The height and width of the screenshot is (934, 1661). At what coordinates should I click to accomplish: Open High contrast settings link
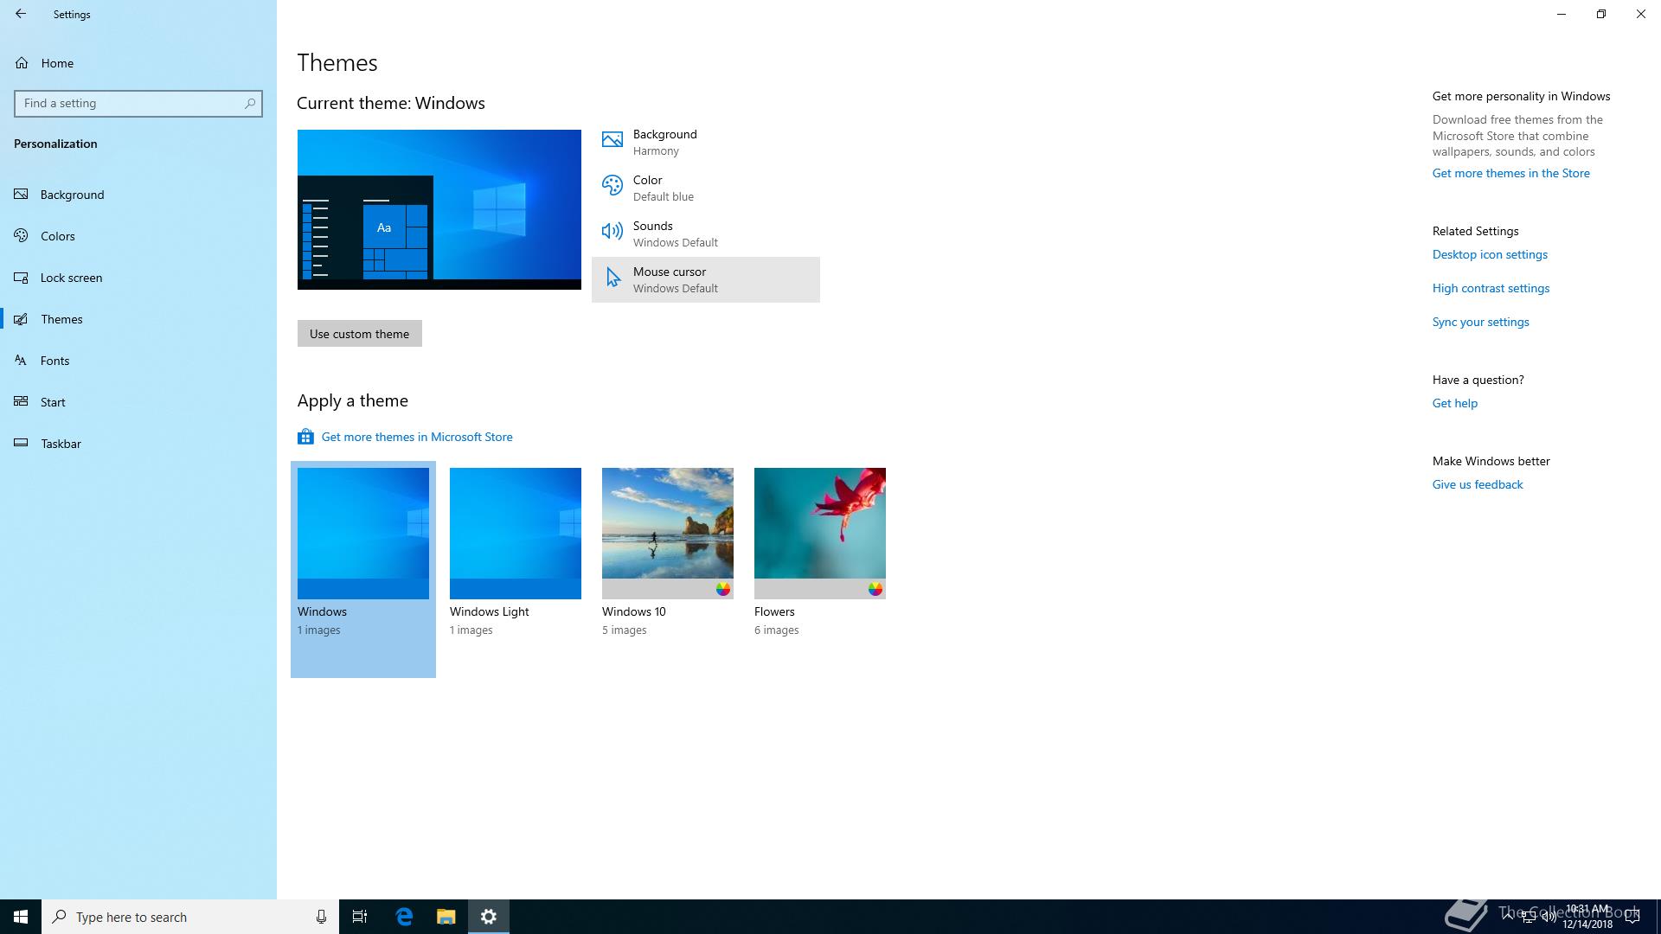coord(1491,288)
